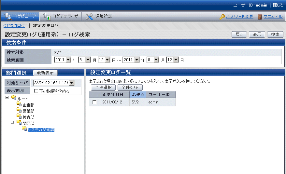Select システム開発課 in the tree

pos(41,130)
